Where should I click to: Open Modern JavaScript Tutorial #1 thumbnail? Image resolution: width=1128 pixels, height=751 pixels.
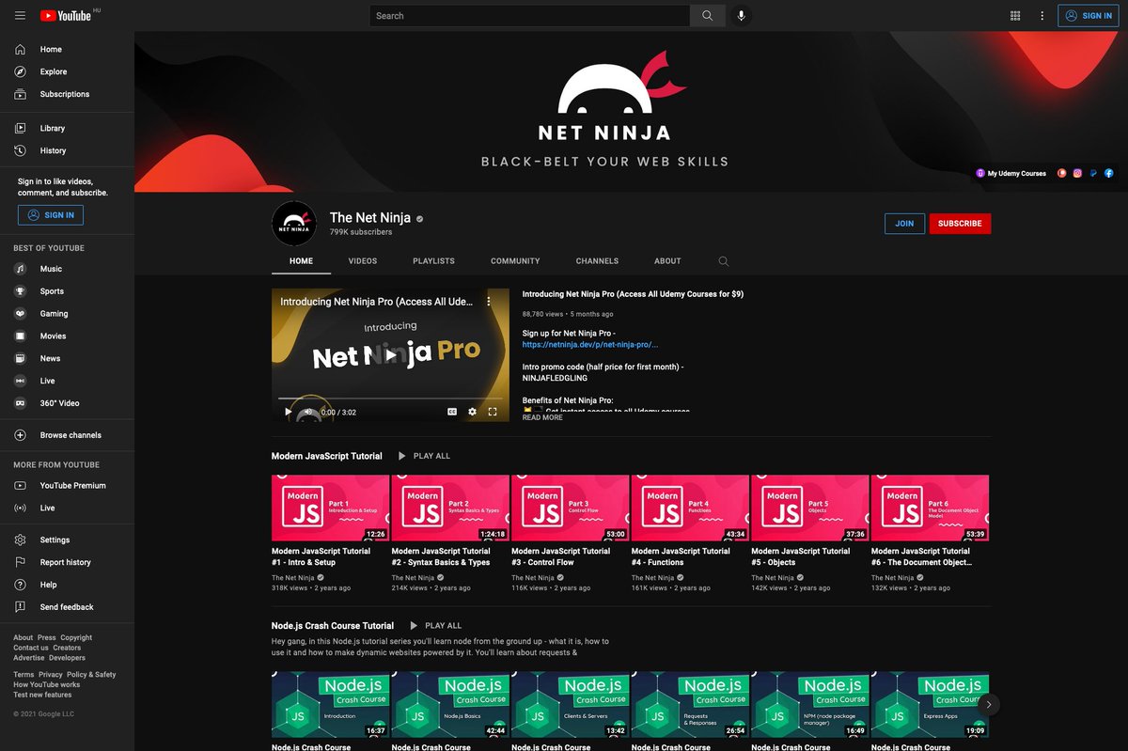pos(330,508)
